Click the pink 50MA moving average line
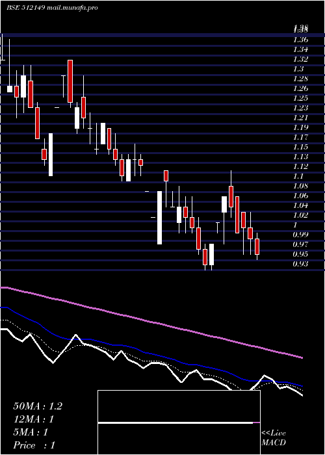This screenshot has width=325, height=455. click(151, 322)
